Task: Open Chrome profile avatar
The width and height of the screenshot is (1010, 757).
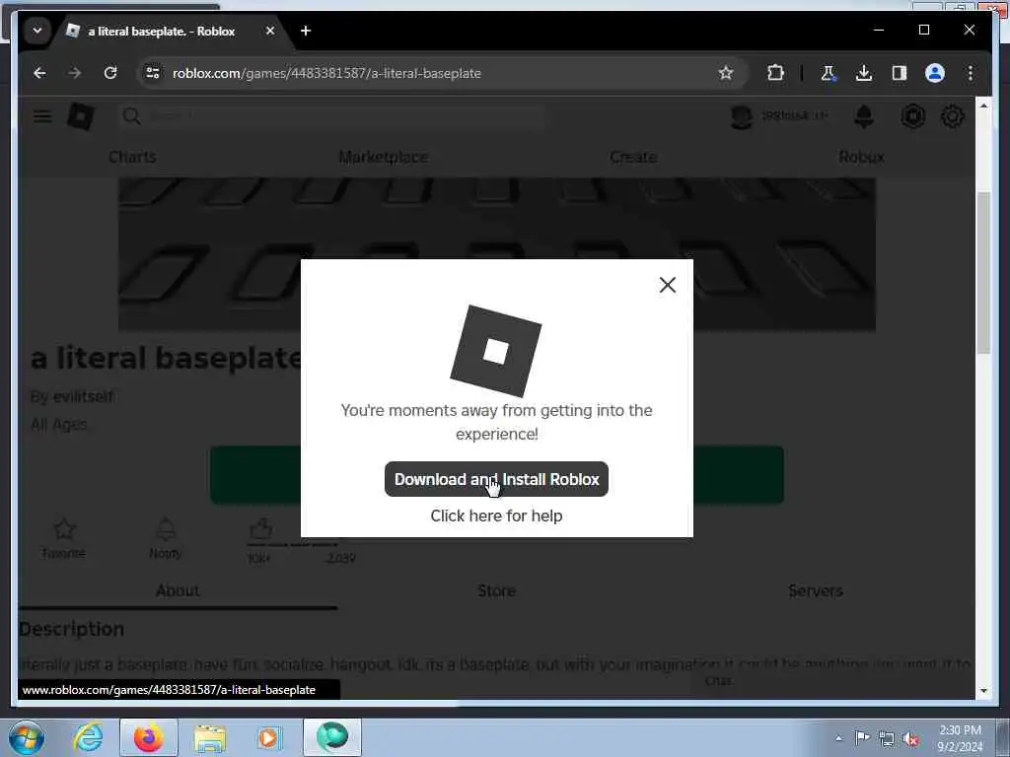Action: point(935,73)
